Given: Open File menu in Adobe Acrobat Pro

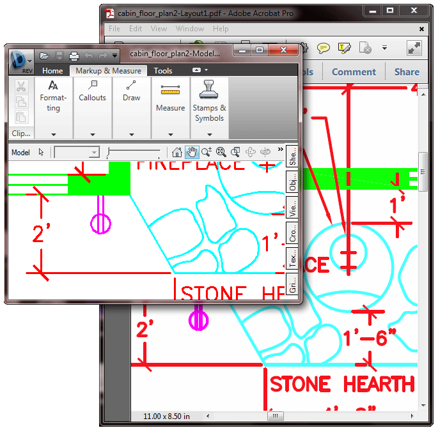Looking at the screenshot, I should [x=114, y=29].
